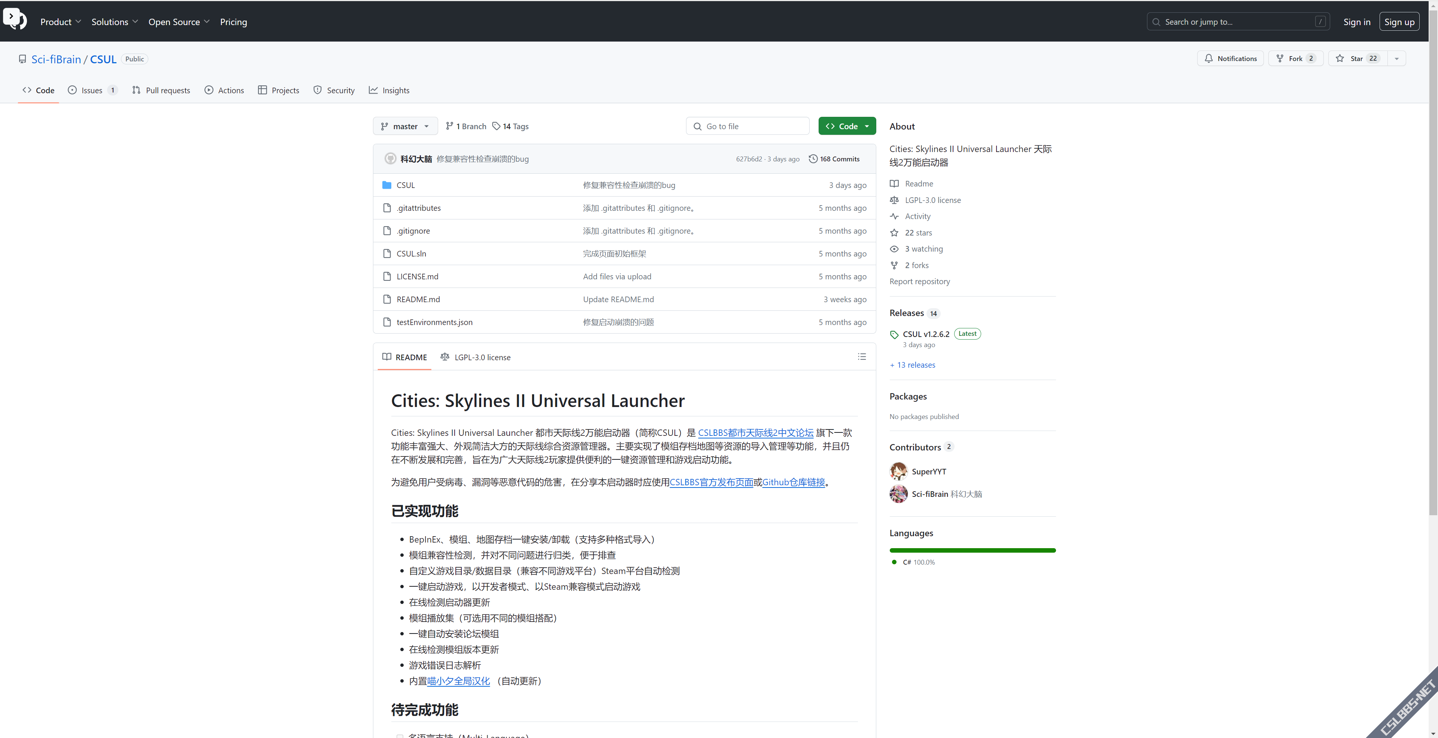Click the C# 100.0% language entry

pyautogui.click(x=913, y=562)
